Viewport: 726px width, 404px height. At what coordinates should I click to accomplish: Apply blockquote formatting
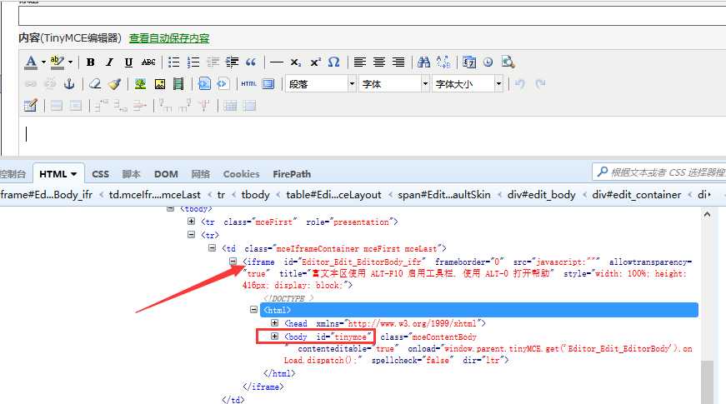point(251,62)
